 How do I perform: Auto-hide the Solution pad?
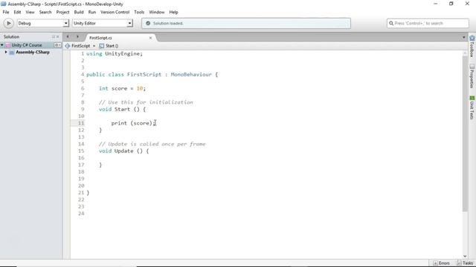(x=54, y=36)
